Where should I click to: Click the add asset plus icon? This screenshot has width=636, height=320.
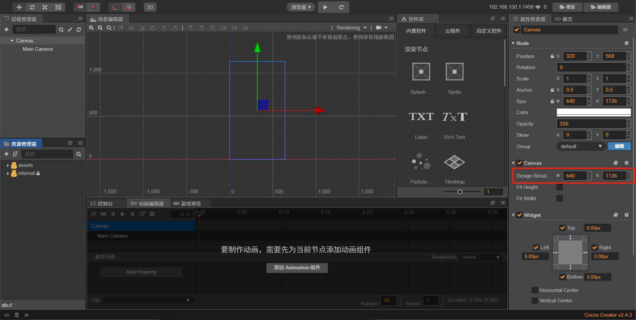tap(6, 154)
